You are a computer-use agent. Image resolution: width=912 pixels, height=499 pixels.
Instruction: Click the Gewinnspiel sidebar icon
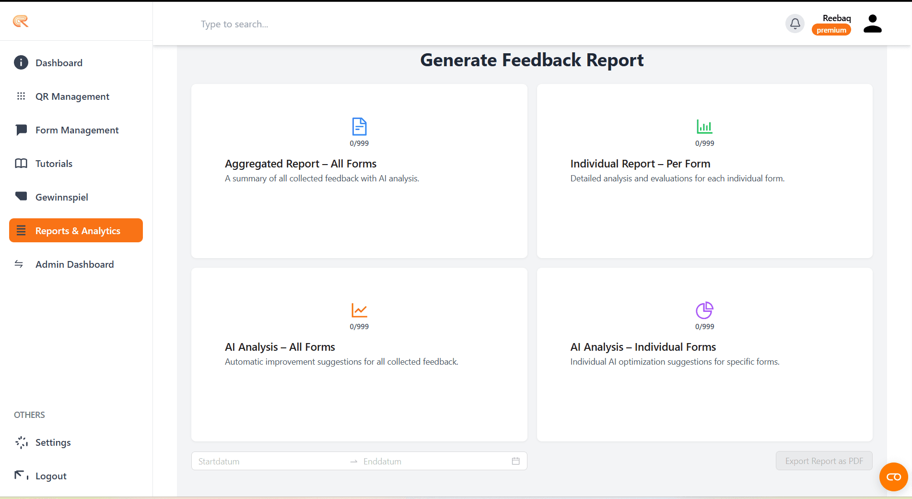(x=21, y=196)
